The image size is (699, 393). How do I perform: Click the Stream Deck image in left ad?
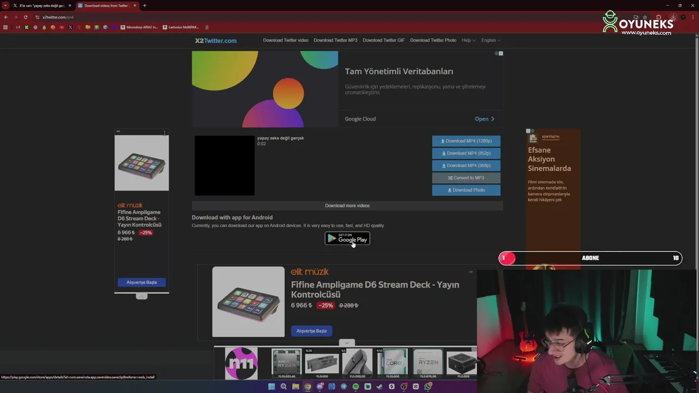tap(141, 163)
